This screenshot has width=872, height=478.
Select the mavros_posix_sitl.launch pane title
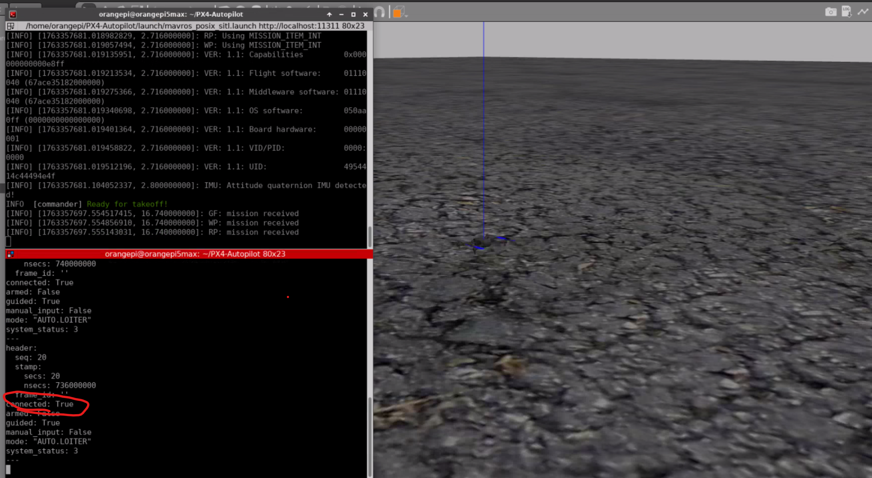click(x=195, y=26)
